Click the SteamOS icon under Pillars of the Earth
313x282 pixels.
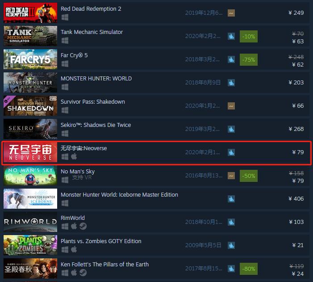83,273
